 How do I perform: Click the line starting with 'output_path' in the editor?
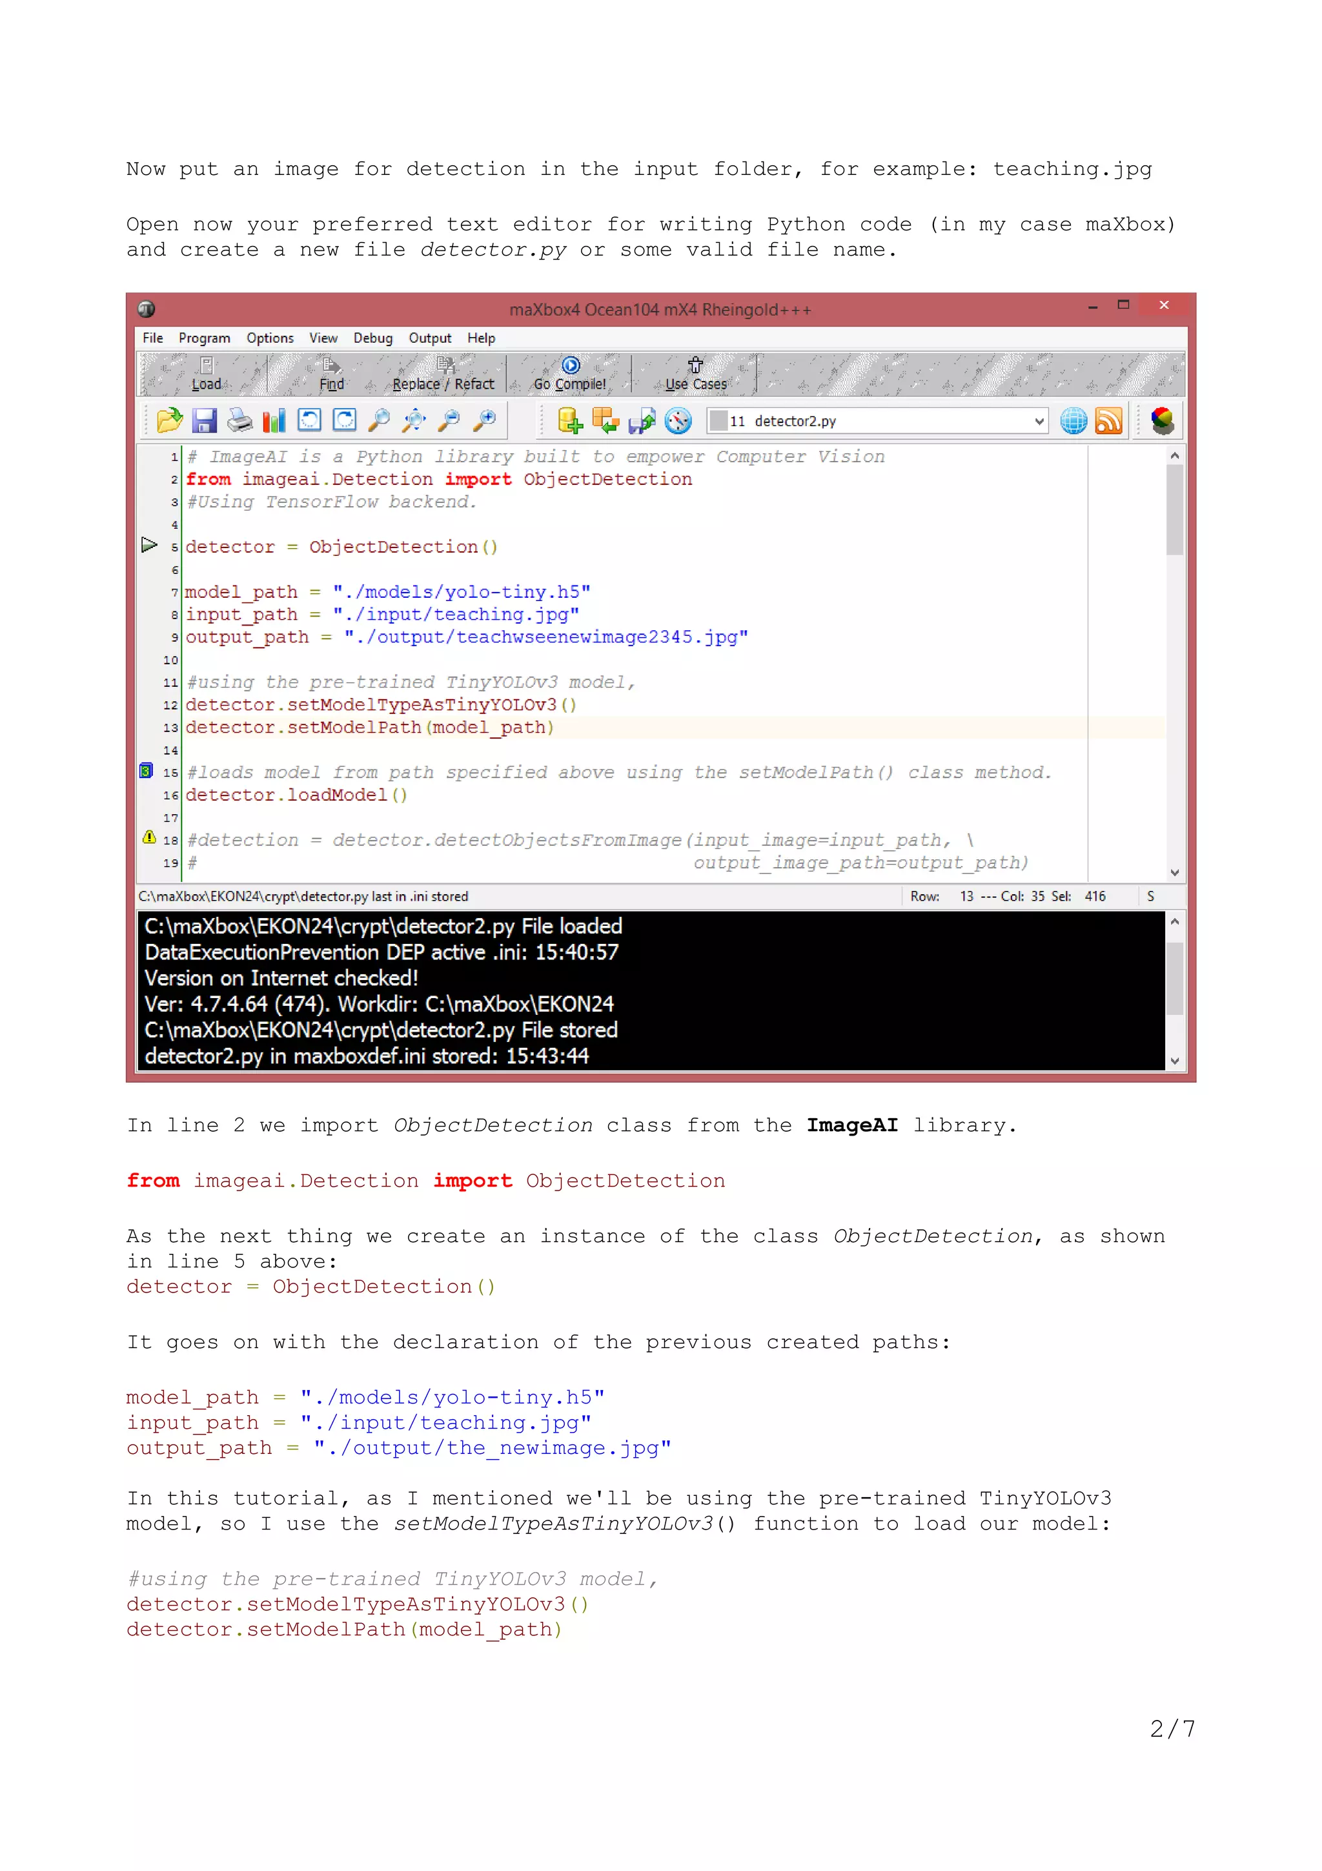pyautogui.click(x=467, y=637)
